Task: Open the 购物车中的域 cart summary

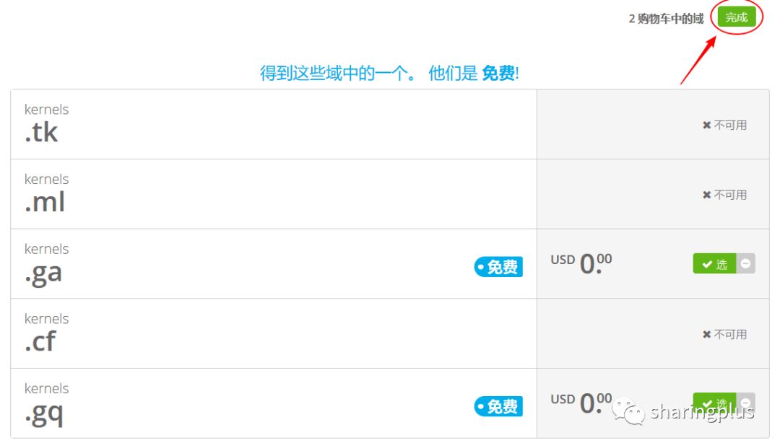Action: point(666,19)
